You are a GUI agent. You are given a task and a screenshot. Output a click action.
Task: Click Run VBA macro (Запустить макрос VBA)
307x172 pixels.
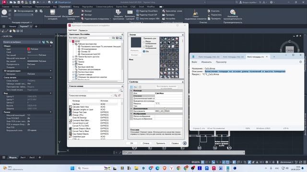148,19
